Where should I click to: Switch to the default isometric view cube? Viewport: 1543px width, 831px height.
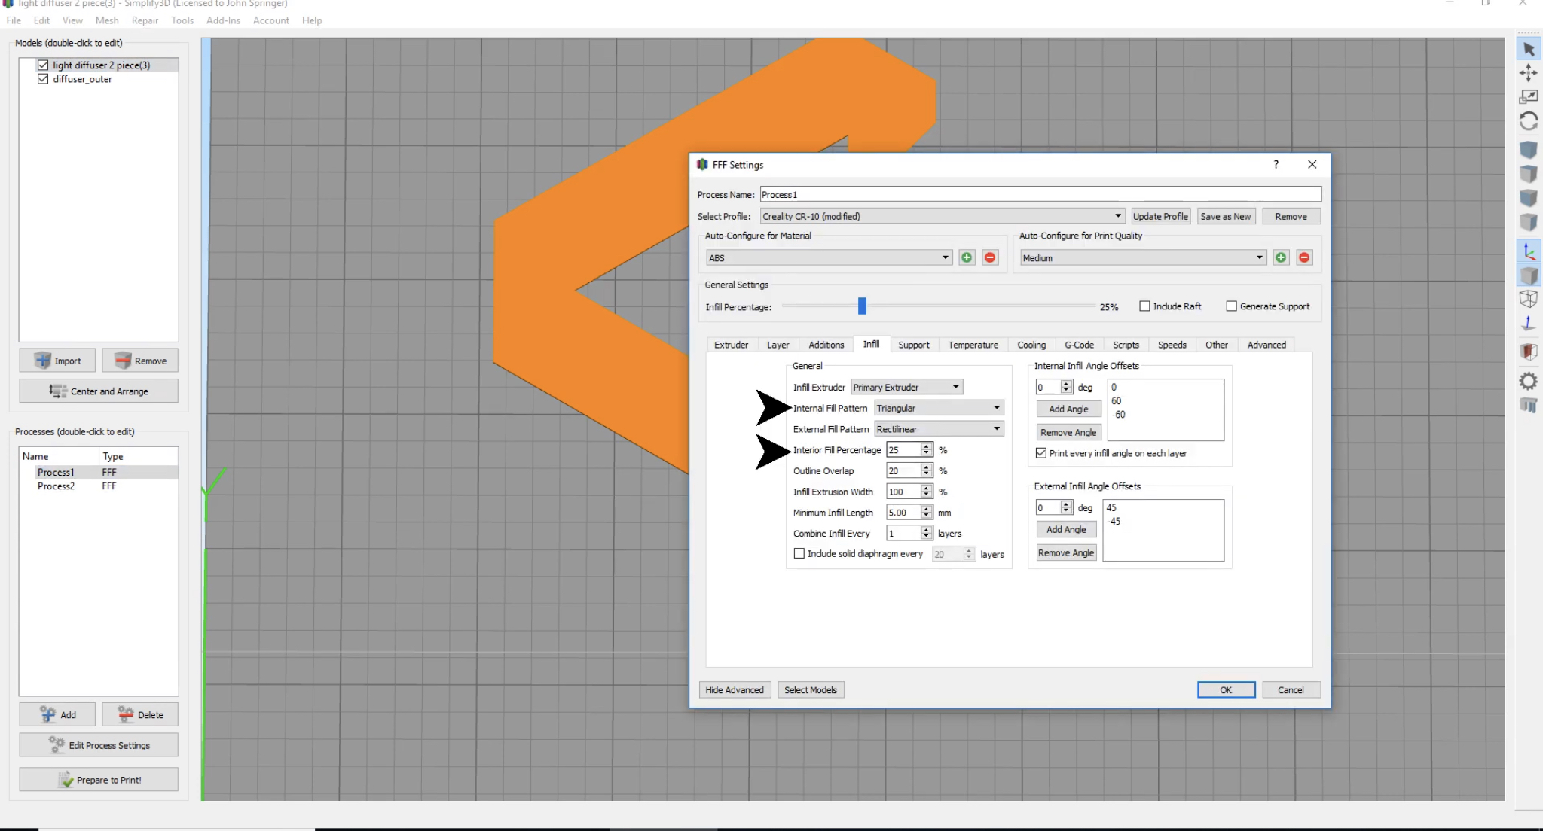point(1528,150)
